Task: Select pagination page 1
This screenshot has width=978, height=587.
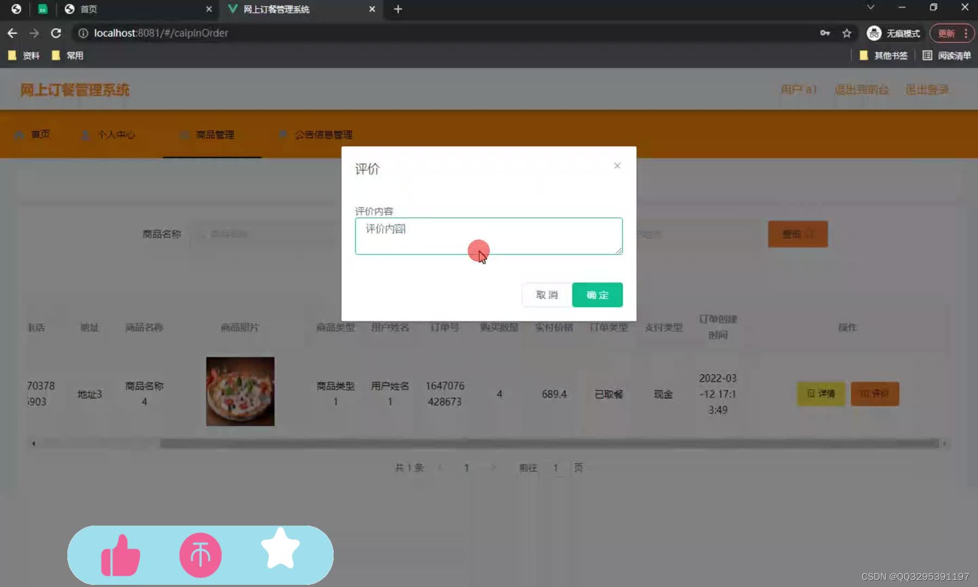Action: click(466, 467)
